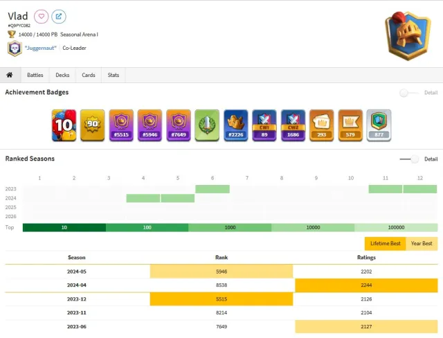The image size is (443, 338).
Task: Click the 14000 / 14000 PB trophies text
Action: tap(38, 35)
